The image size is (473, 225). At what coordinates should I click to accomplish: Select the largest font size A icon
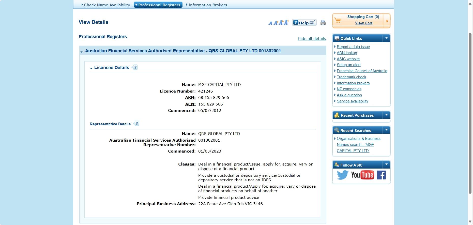(286, 23)
